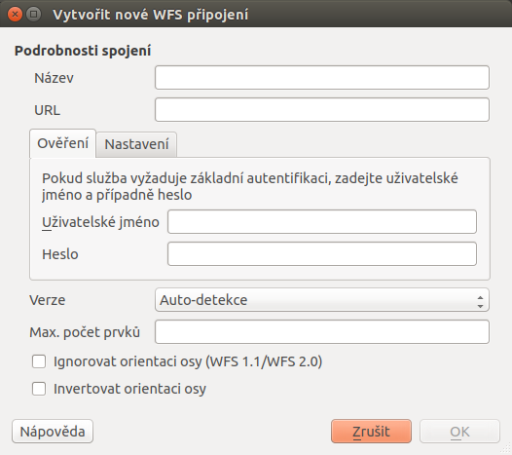
Task: Open the Verze Auto-detekce dropdown
Action: coord(322,299)
